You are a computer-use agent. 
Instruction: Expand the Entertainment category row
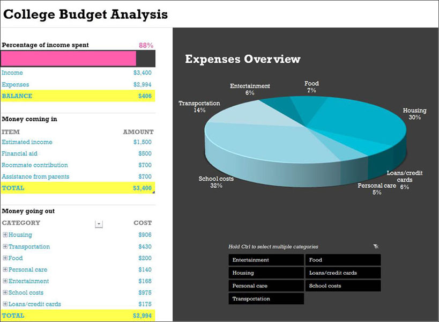click(x=5, y=281)
